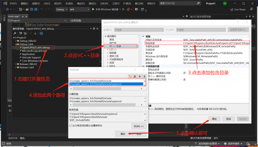Click the red X delete line icon

click(135, 76)
